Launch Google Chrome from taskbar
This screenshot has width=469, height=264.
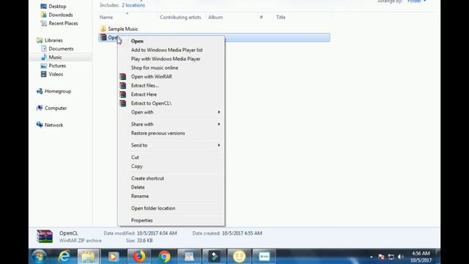[164, 257]
